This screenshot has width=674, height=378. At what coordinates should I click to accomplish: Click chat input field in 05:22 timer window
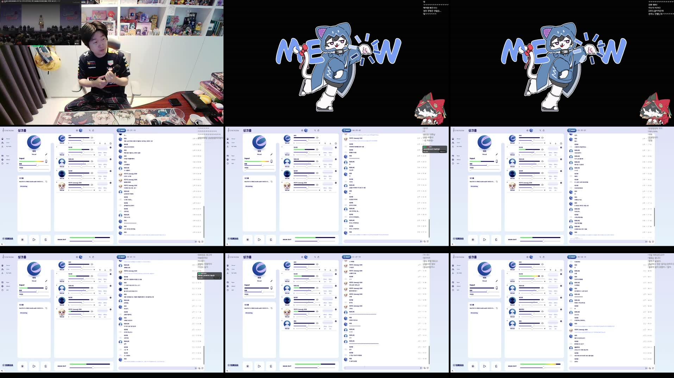click(157, 242)
